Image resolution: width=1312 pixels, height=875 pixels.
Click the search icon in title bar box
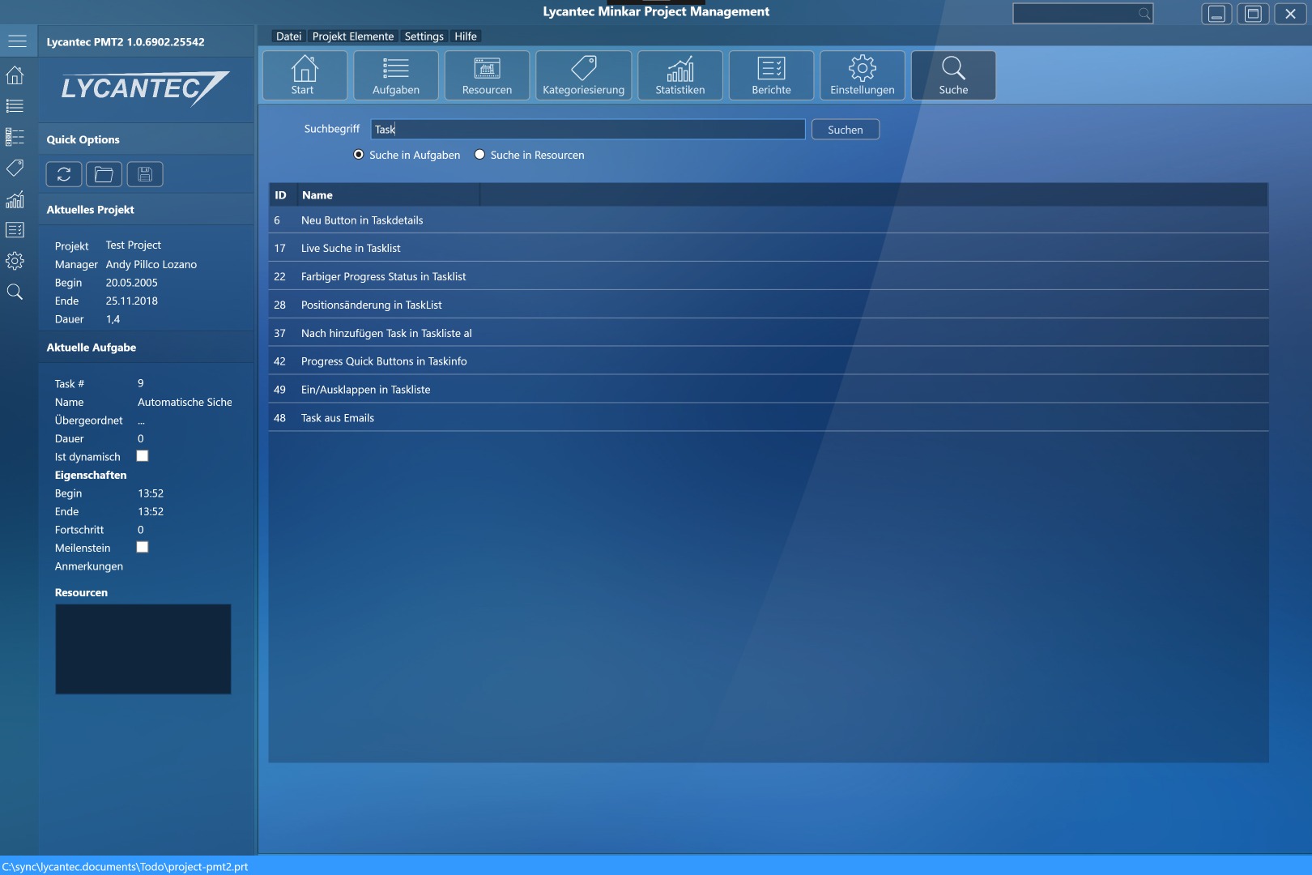[1144, 14]
